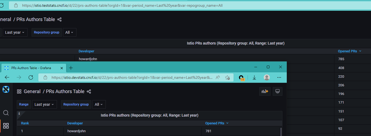Screen dimensions: 371x136
Task: Click the 785 value in back window
Action: [341, 59]
